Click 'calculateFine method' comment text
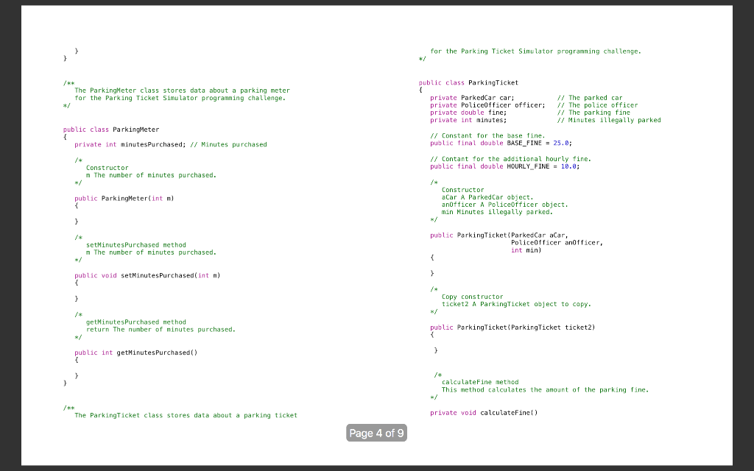 coord(480,382)
